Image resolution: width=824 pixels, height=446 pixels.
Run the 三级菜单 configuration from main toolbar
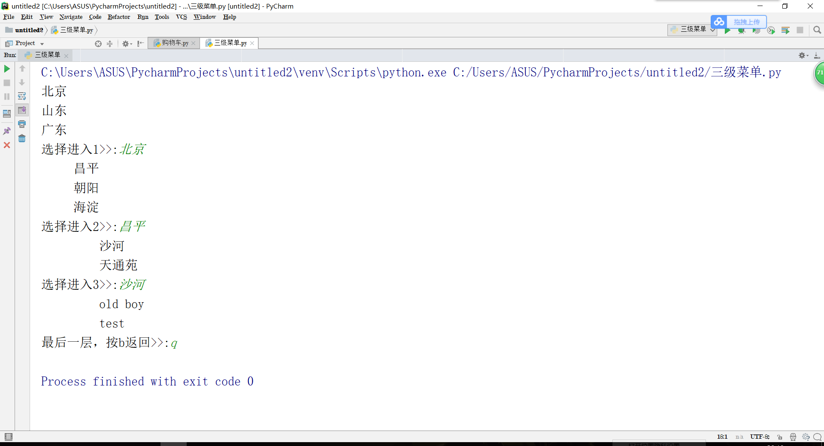[x=727, y=30]
